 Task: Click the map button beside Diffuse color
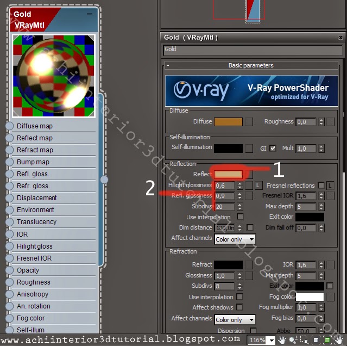coord(249,122)
